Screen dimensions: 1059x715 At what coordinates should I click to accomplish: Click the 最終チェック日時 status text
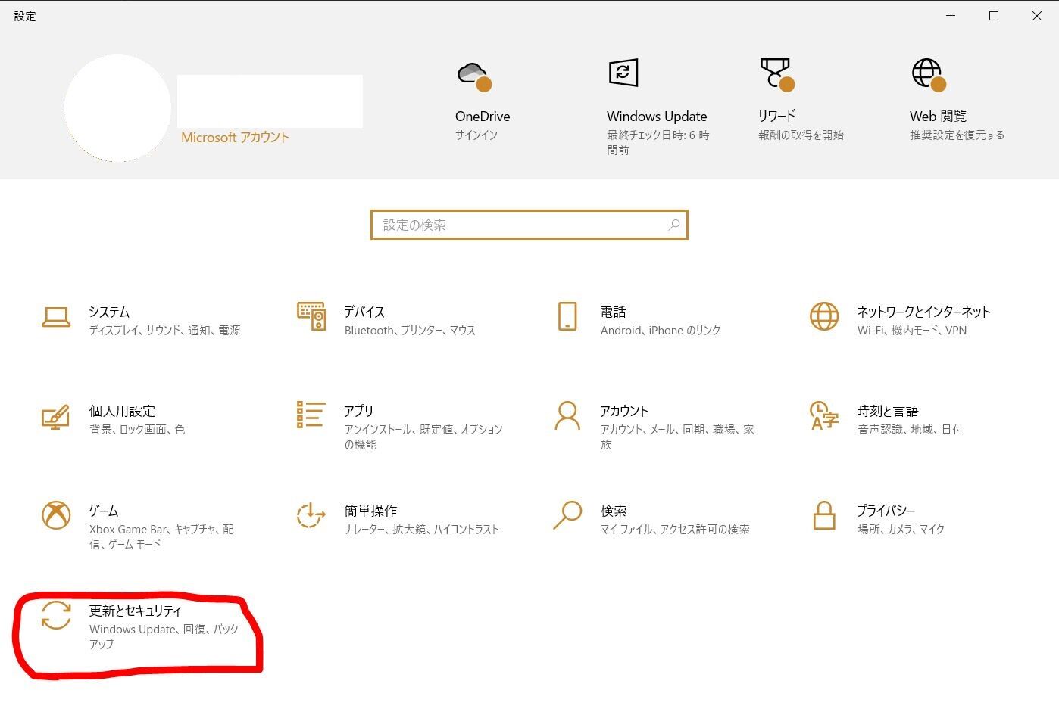(x=658, y=142)
